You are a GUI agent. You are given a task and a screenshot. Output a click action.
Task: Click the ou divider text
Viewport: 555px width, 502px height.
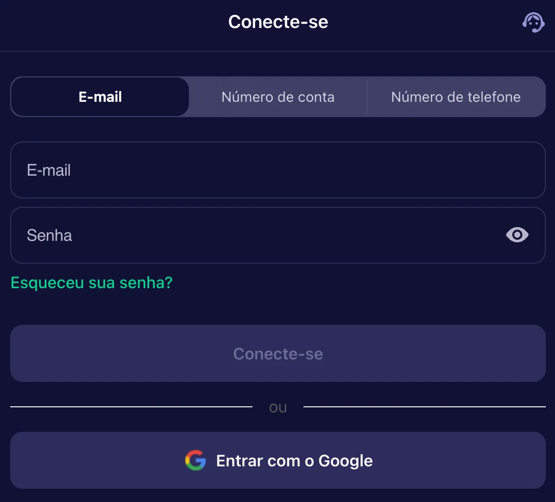pyautogui.click(x=278, y=406)
